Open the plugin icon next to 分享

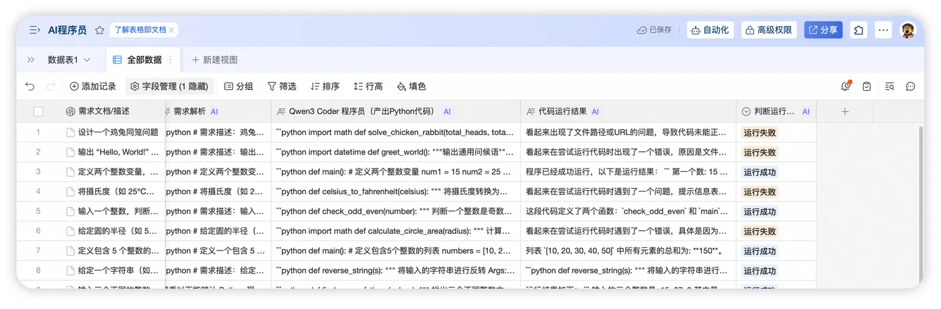pyautogui.click(x=859, y=30)
